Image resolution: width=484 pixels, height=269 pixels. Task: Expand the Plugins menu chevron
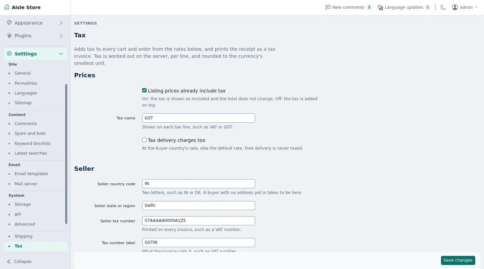pos(61,36)
